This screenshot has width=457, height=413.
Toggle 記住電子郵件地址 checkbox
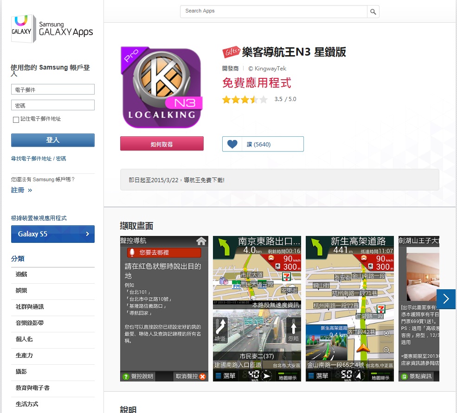tap(16, 120)
